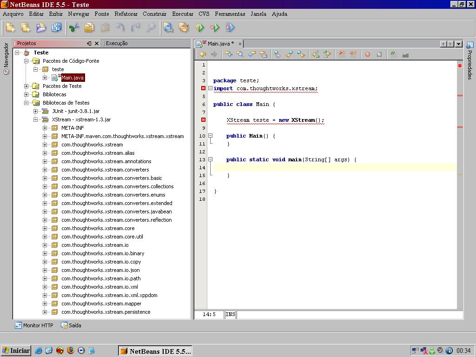Click the Shift Line Left editor icon
The height and width of the screenshot is (357, 476).
pos(342,54)
